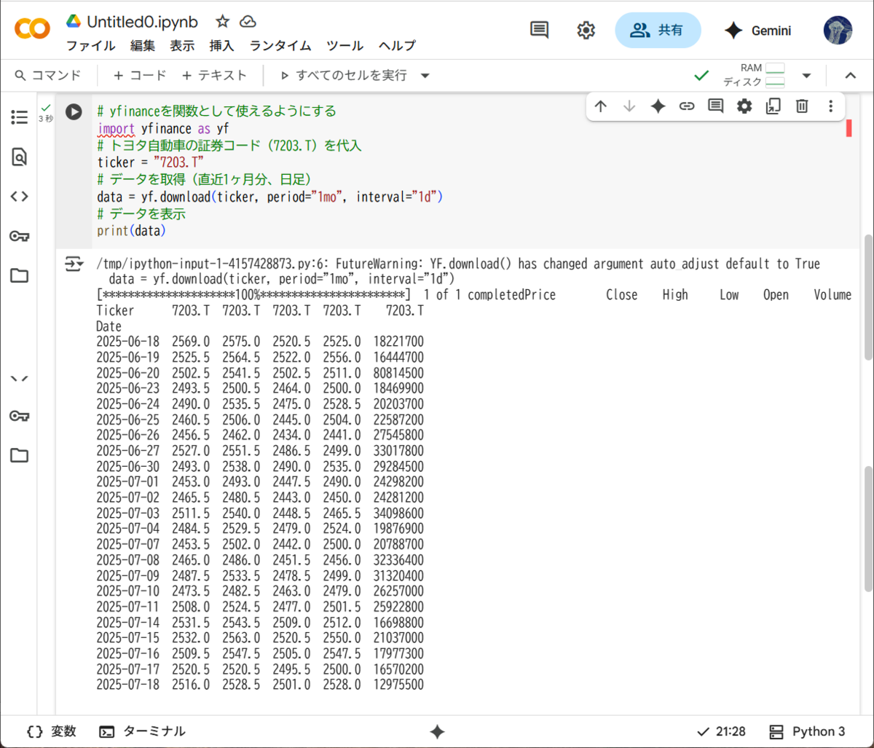Click the Python 3 runtime indicator
This screenshot has width=874, height=748.
tap(808, 731)
